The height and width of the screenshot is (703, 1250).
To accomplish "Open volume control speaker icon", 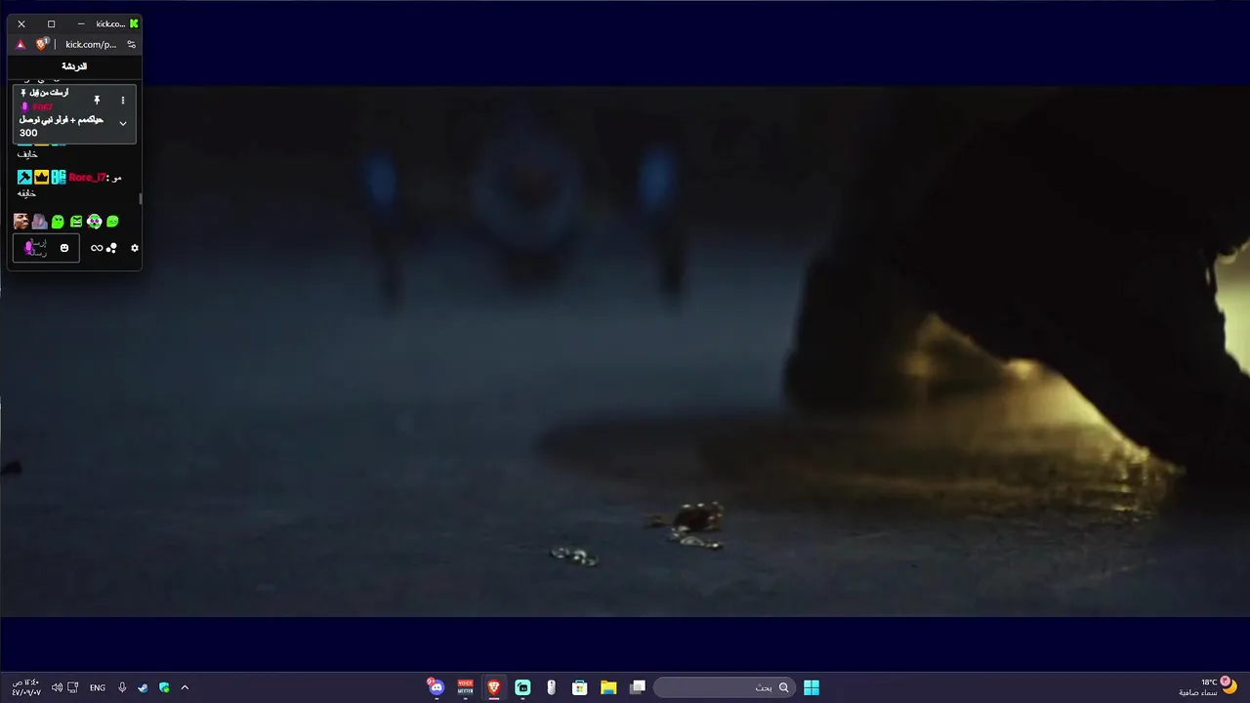I will [57, 687].
